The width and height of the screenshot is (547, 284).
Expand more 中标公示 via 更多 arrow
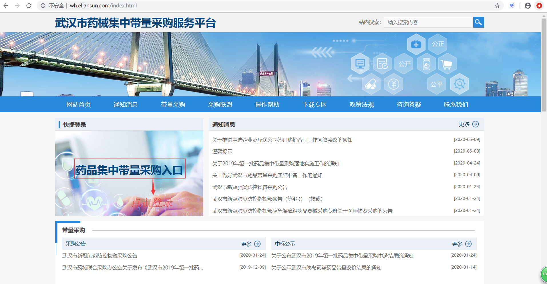coord(468,244)
